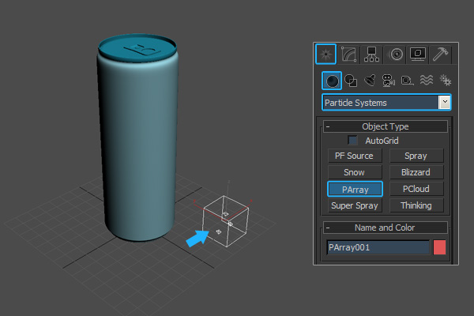Open the Display panel

pos(419,54)
